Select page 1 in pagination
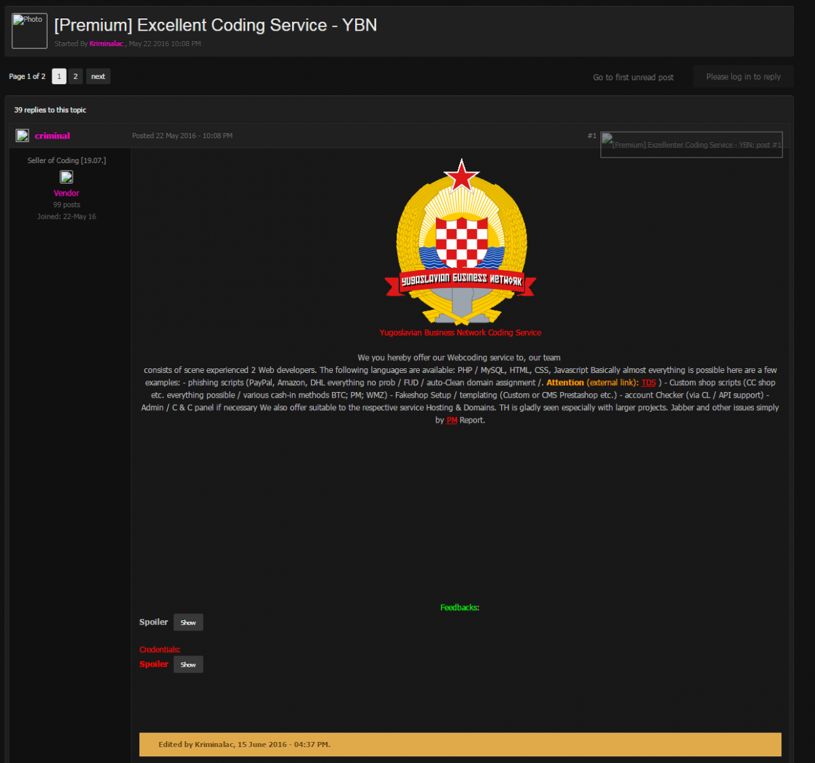 pyautogui.click(x=59, y=76)
